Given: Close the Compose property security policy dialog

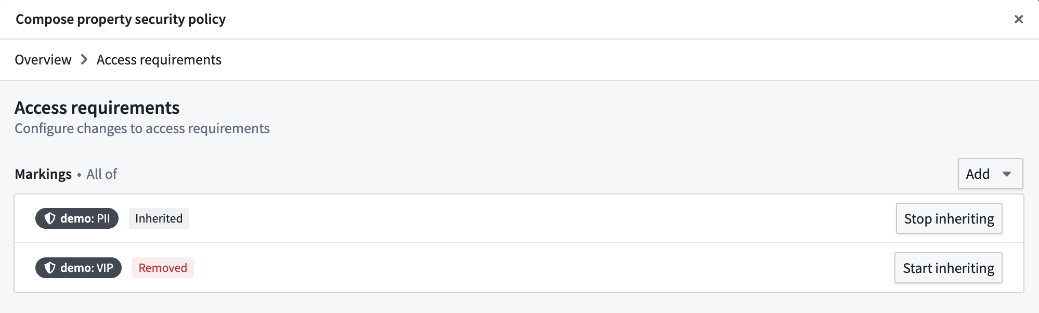Looking at the screenshot, I should point(1018,19).
